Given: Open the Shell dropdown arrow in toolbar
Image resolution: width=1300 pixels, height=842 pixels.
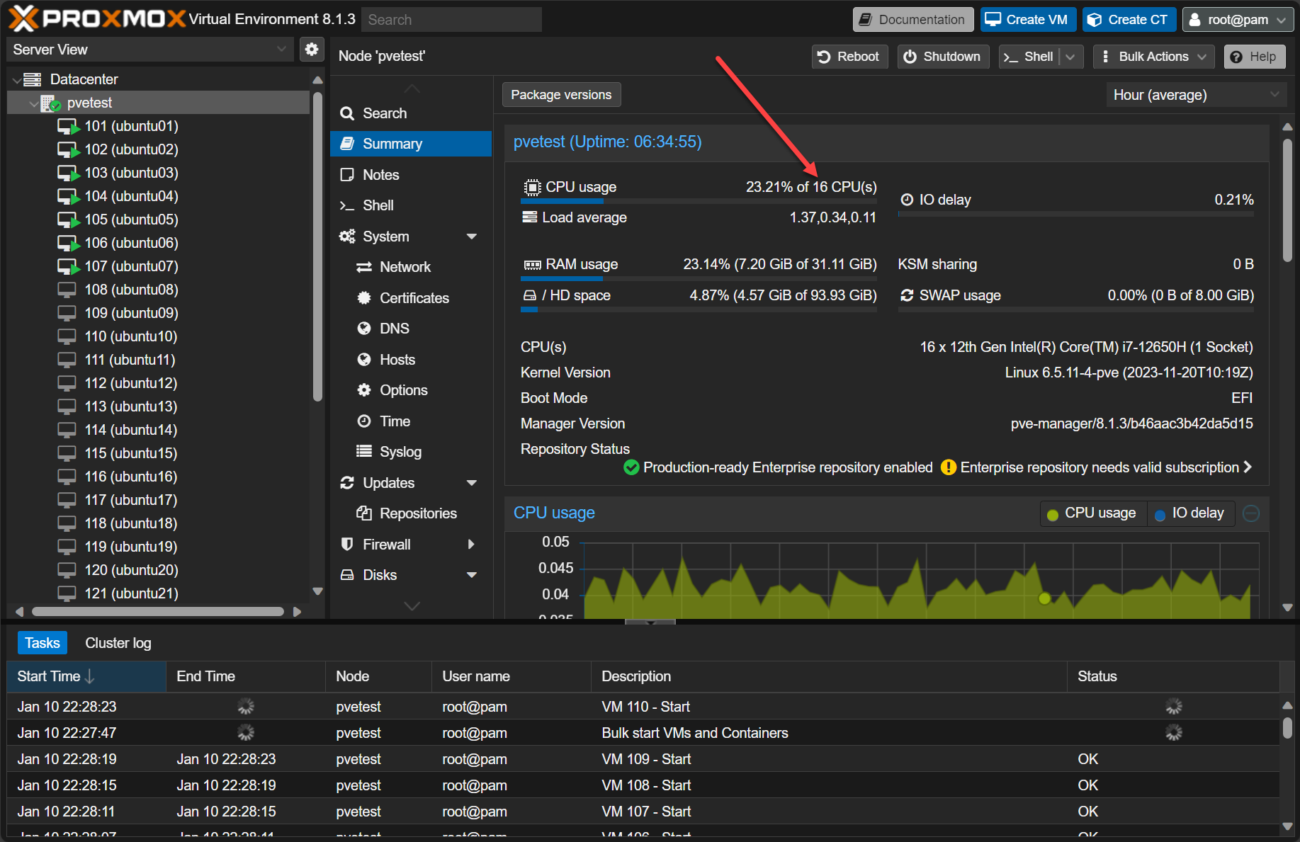Looking at the screenshot, I should point(1070,57).
